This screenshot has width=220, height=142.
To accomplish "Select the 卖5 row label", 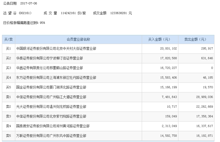I will [8, 136].
